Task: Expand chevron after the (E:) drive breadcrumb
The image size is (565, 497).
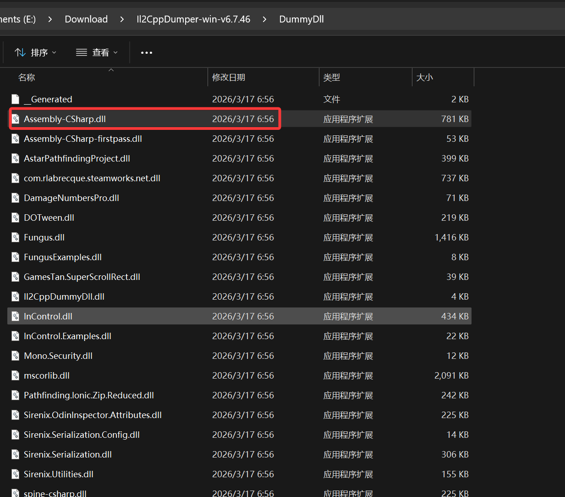Action: click(x=50, y=19)
